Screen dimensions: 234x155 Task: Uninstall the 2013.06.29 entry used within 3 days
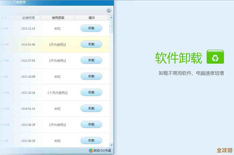[x=91, y=124]
